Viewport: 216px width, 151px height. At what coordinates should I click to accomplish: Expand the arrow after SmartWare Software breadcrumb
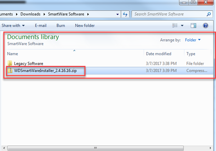tap(88, 14)
